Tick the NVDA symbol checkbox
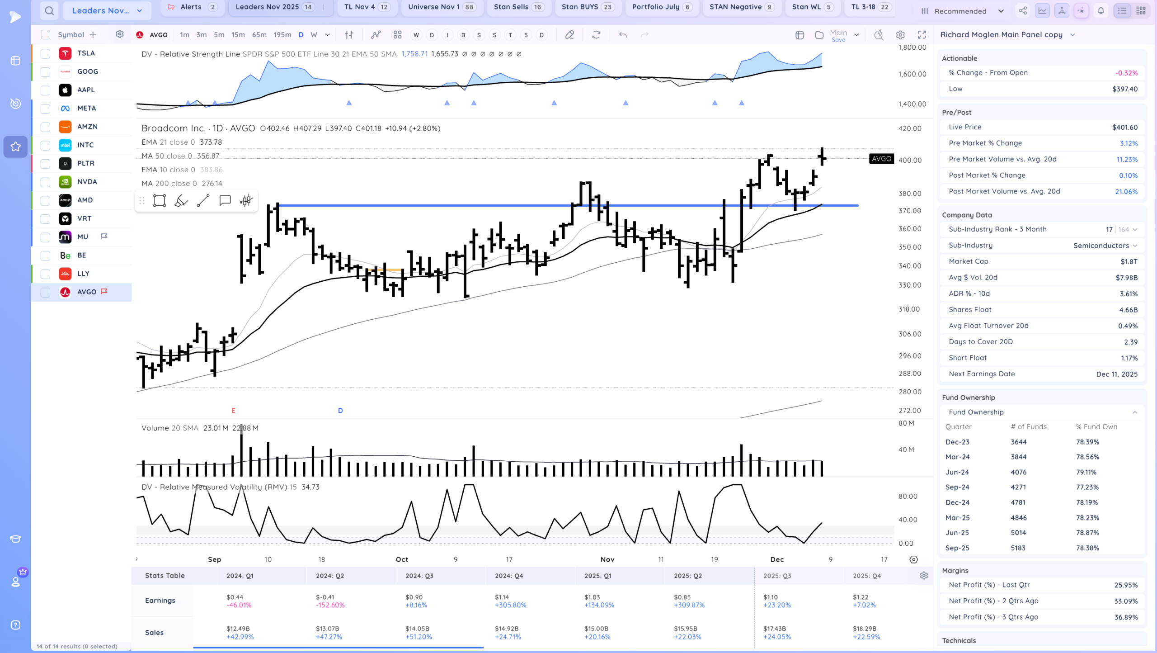Image resolution: width=1157 pixels, height=653 pixels. pyautogui.click(x=45, y=182)
